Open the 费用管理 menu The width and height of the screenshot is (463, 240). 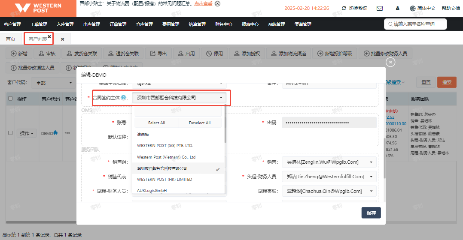[x=171, y=24]
